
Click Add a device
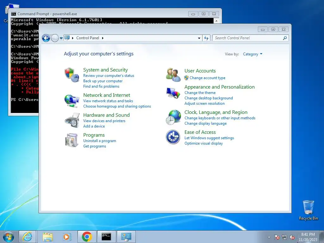click(94, 126)
